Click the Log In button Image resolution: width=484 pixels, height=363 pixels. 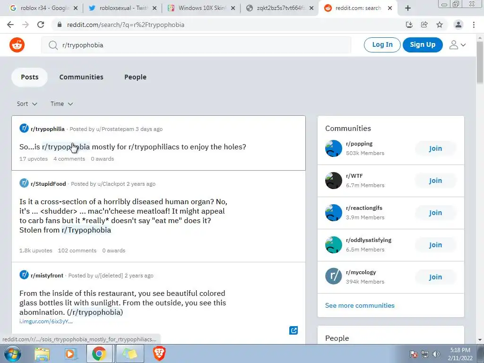[x=382, y=45]
